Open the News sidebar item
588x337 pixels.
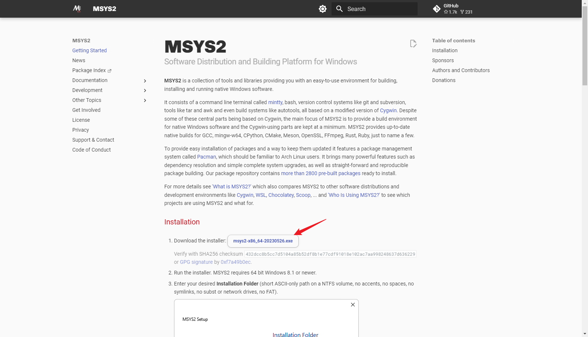[x=79, y=60]
